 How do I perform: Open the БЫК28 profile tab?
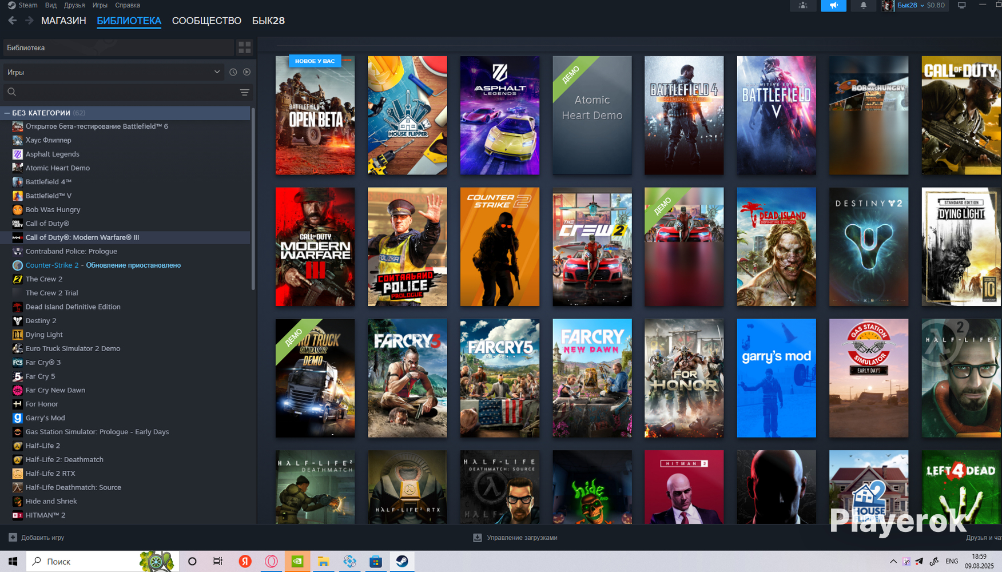point(268,21)
